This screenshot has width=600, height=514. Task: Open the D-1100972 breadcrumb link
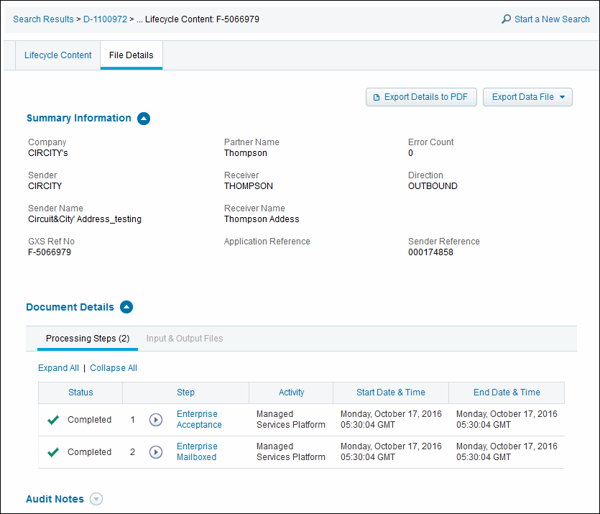click(105, 19)
